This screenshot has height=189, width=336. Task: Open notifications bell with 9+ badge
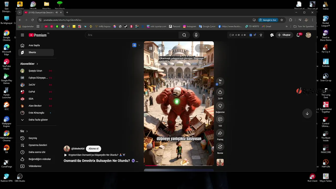[298, 35]
